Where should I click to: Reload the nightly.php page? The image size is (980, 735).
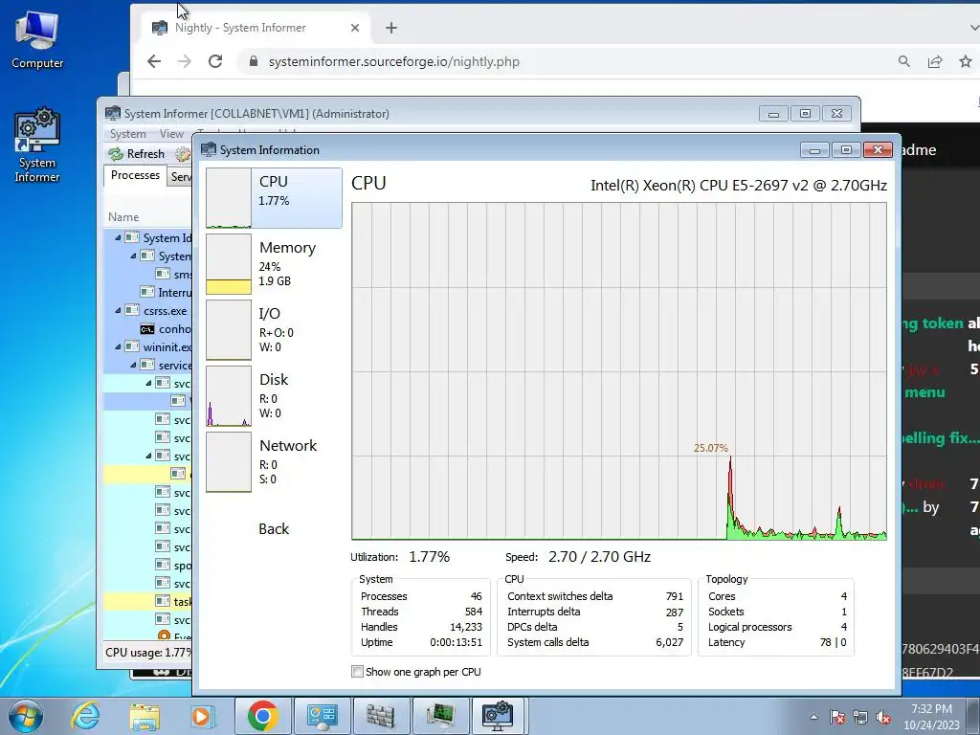point(215,61)
